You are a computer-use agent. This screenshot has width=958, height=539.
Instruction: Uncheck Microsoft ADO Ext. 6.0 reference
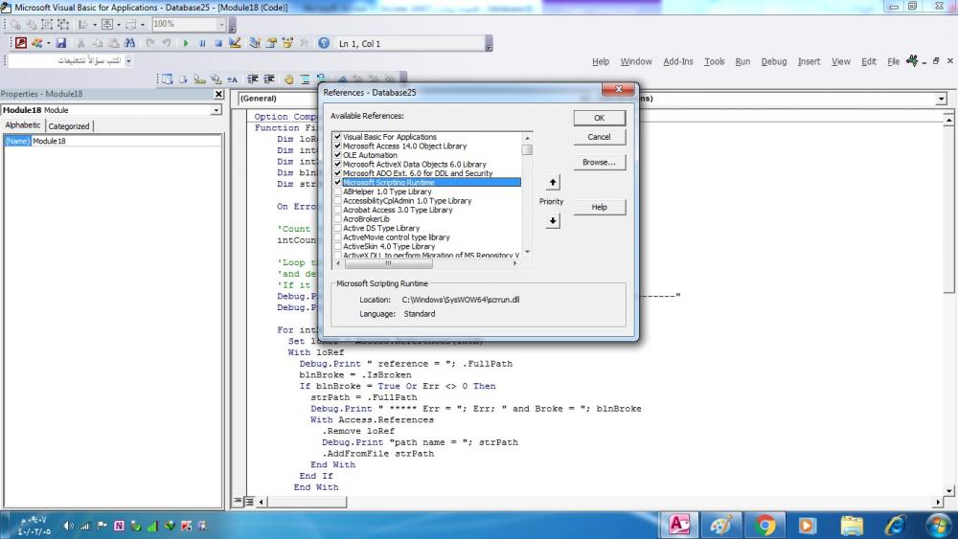[x=337, y=173]
